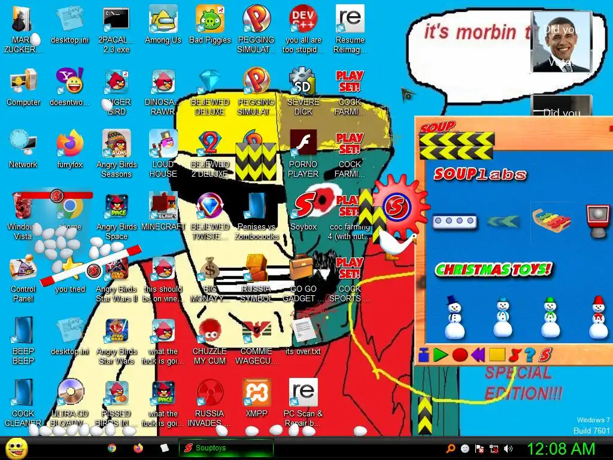The width and height of the screenshot is (613, 460).
Task: Select the green arrows toy in SOUPlabs
Action: coord(503,222)
